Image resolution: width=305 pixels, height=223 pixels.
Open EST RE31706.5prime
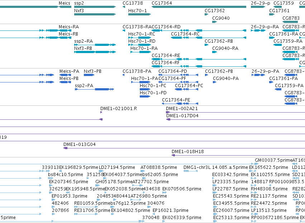coord(92,210)
